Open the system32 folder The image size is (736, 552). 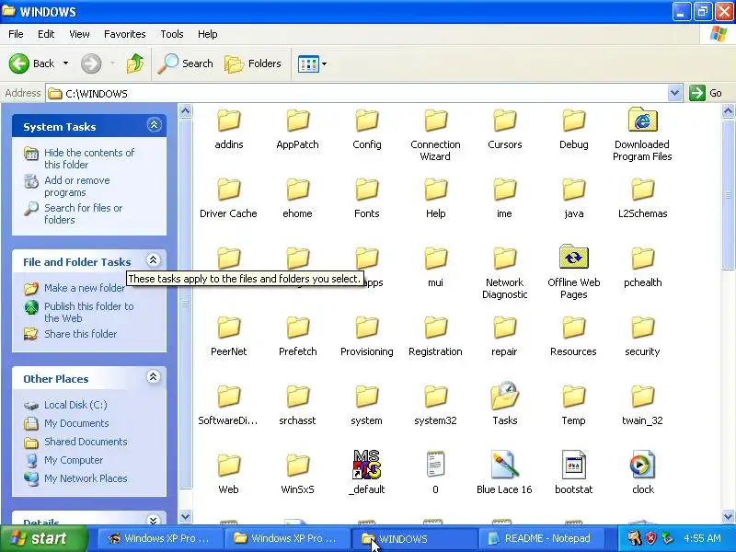coord(435,406)
